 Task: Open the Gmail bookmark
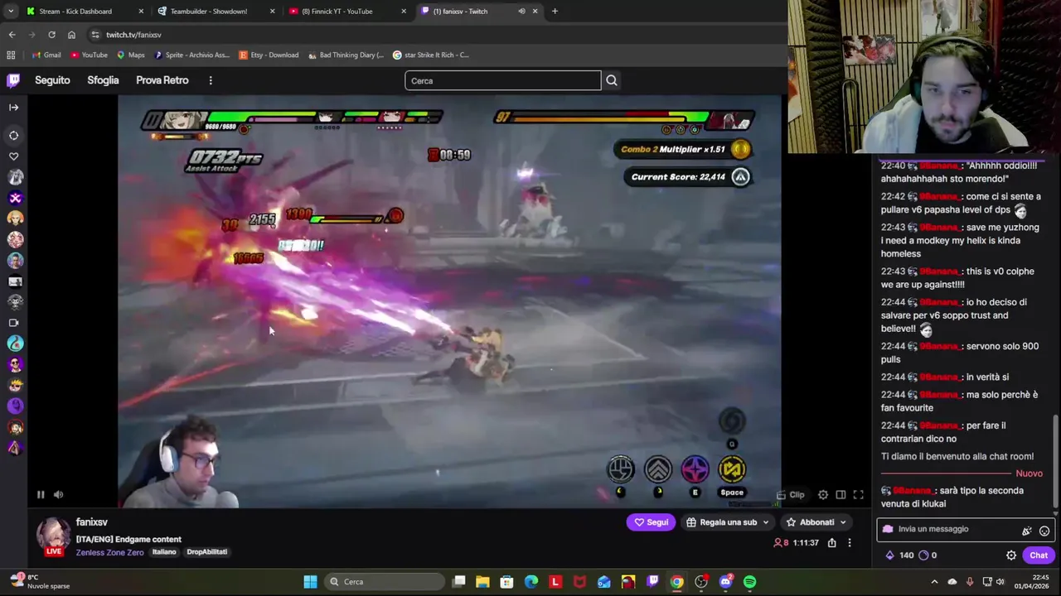point(46,55)
